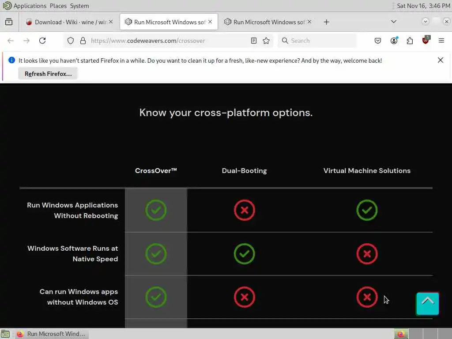Click Virtual Machine red X for Native Speed
The image size is (452, 339).
tap(367, 254)
